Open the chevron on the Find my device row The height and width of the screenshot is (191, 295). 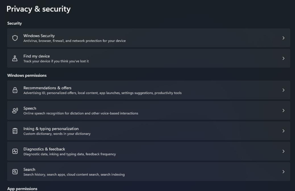click(x=283, y=59)
